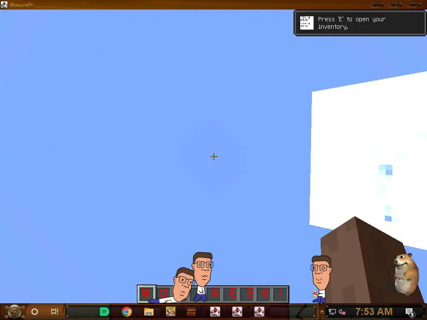Open the steampunk Start button

click(15, 312)
